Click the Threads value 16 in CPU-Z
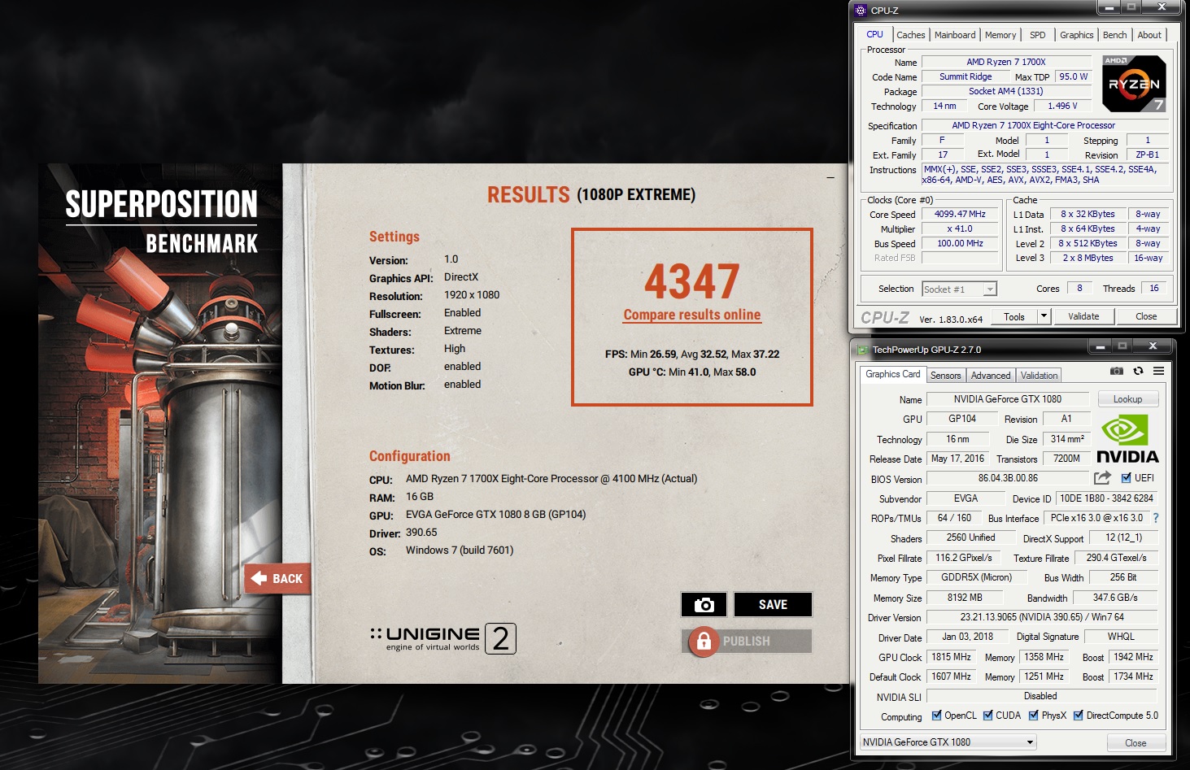1190x770 pixels. click(1153, 288)
